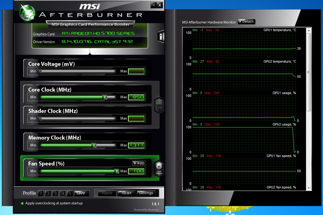Image resolution: width=323 pixels, height=215 pixels.
Task: Click the 'Core Voltage (mV)' label
Action: point(52,64)
